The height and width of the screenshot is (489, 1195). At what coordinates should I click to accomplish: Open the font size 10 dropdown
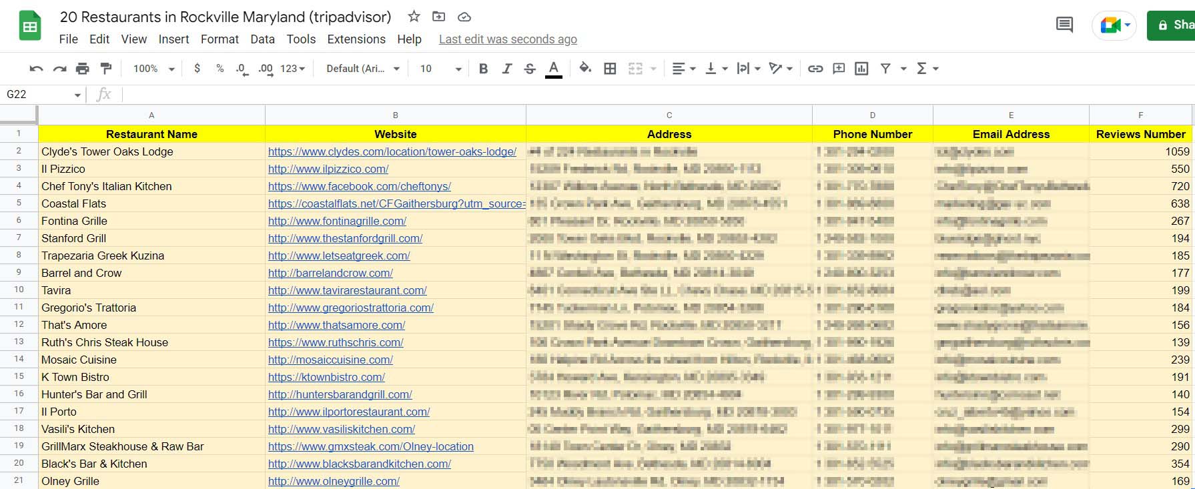tap(440, 68)
